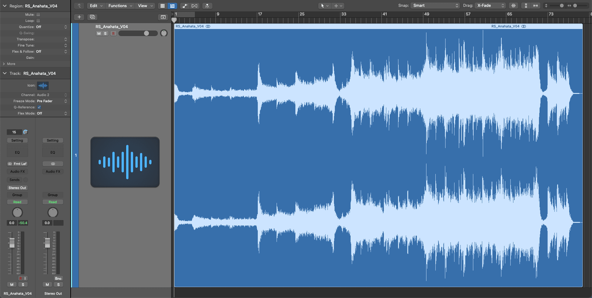Open Flex & Follow Off popup

click(51, 51)
